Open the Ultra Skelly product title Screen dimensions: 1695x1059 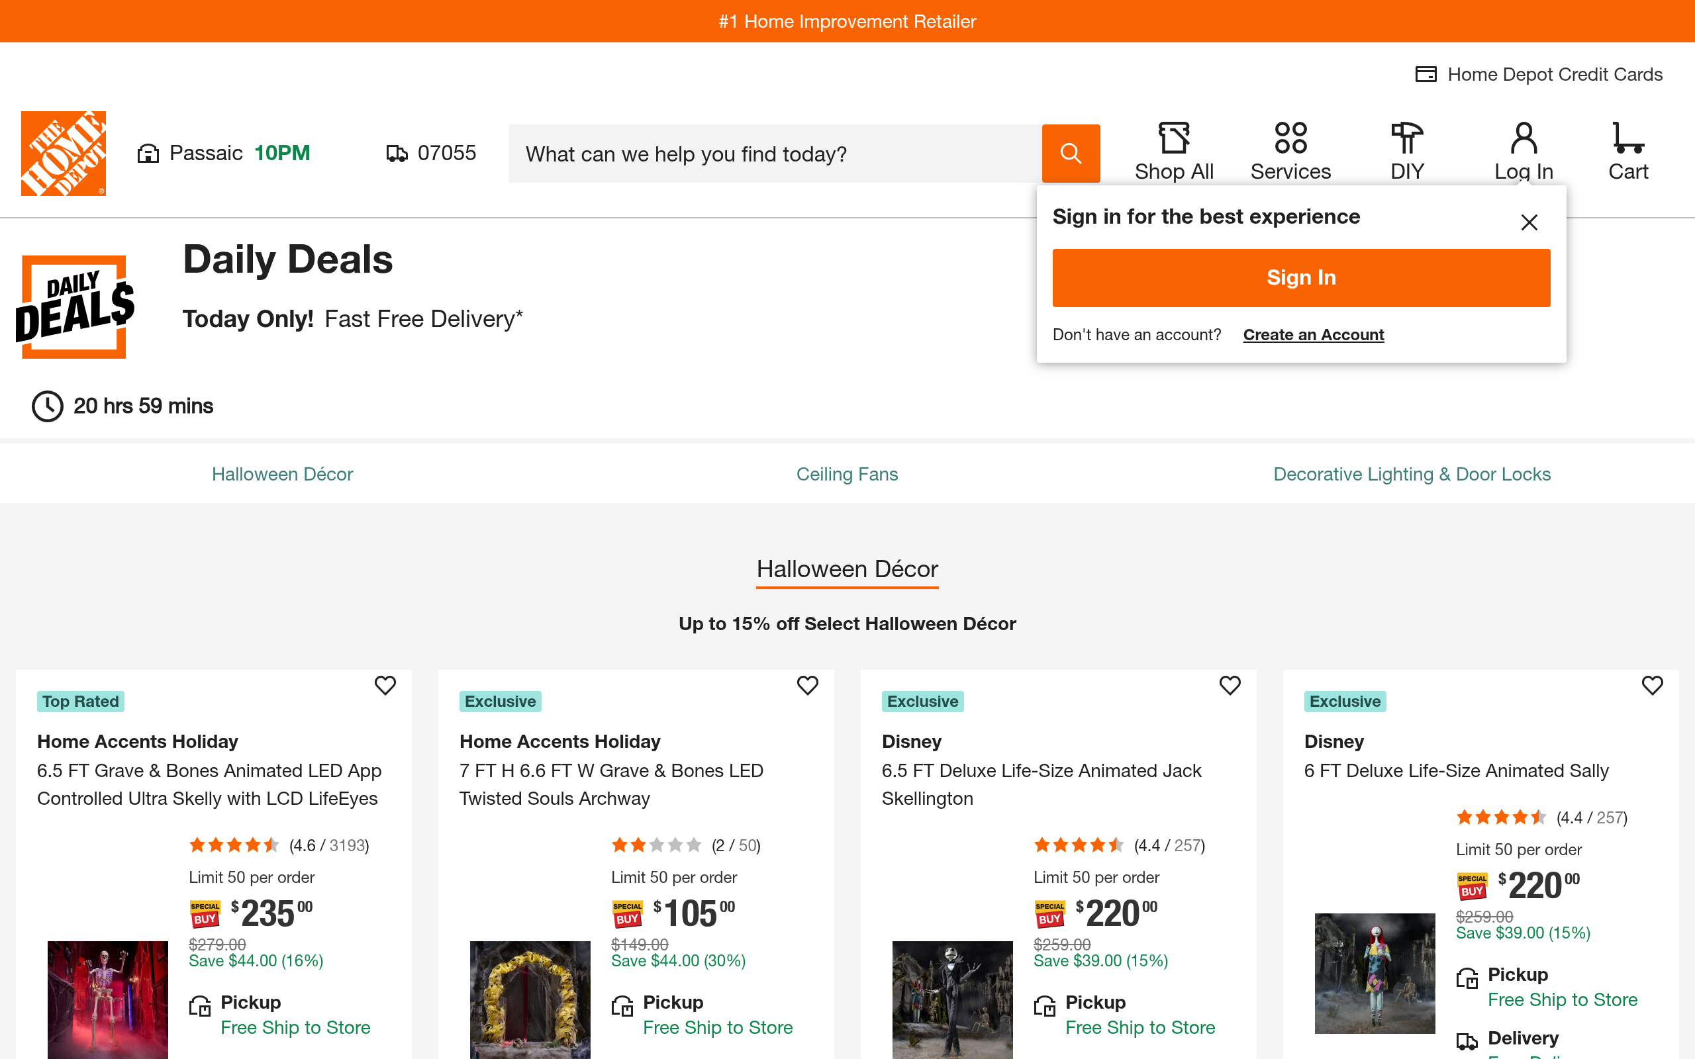(x=209, y=784)
